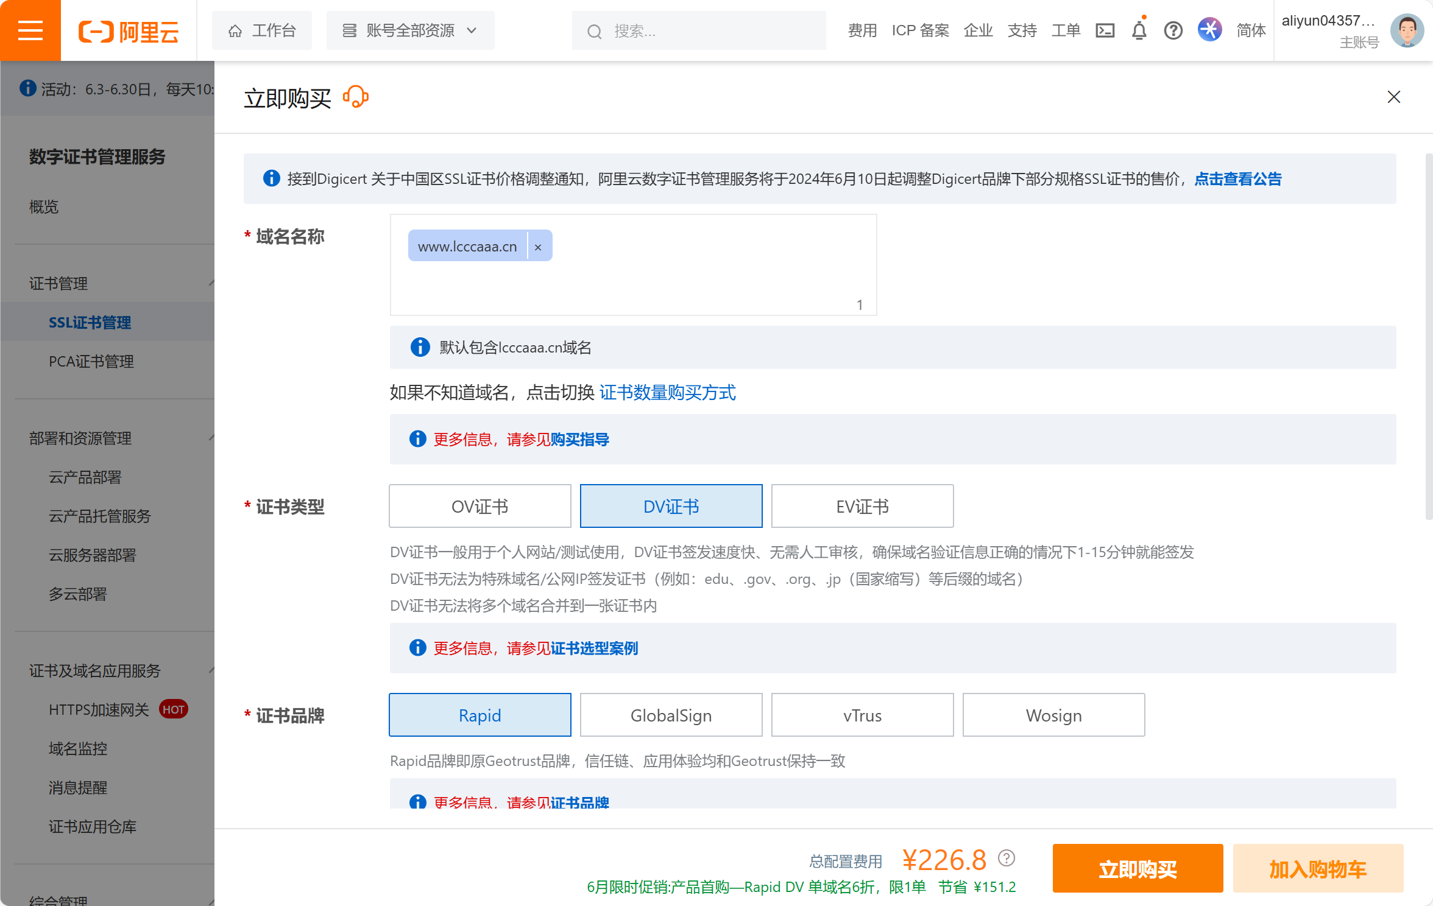The height and width of the screenshot is (906, 1433).
Task: Open ICP 备案 menu
Action: (920, 30)
